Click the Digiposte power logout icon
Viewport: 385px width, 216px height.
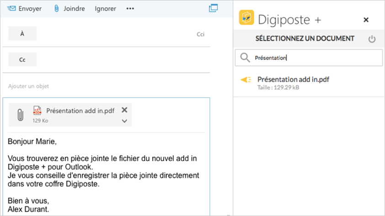coord(372,39)
